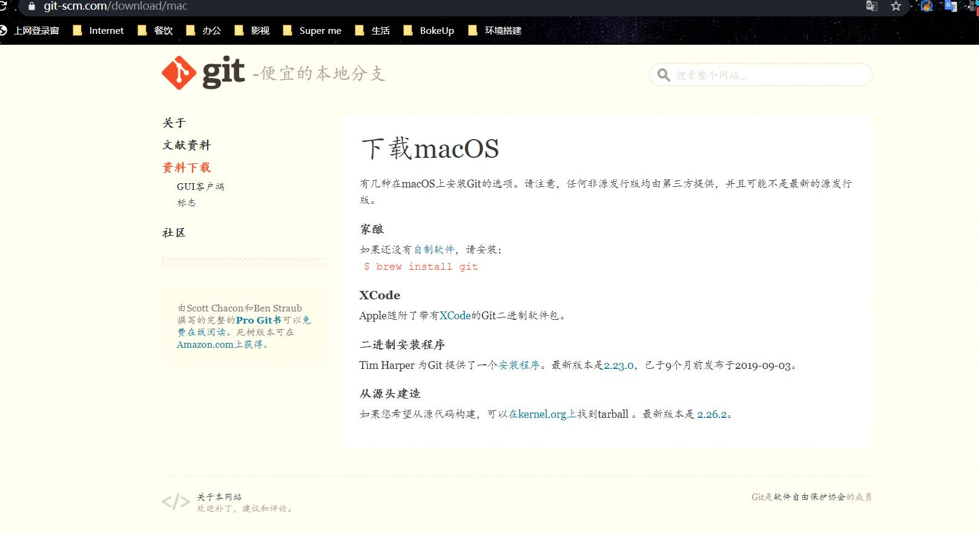Click the 下载macOS page heading

click(430, 149)
